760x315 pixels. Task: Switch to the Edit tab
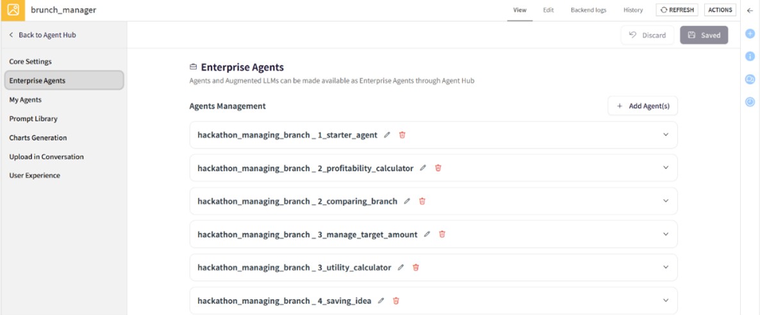tap(548, 10)
